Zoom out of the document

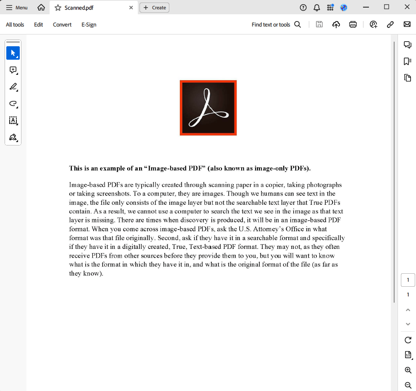point(407,385)
